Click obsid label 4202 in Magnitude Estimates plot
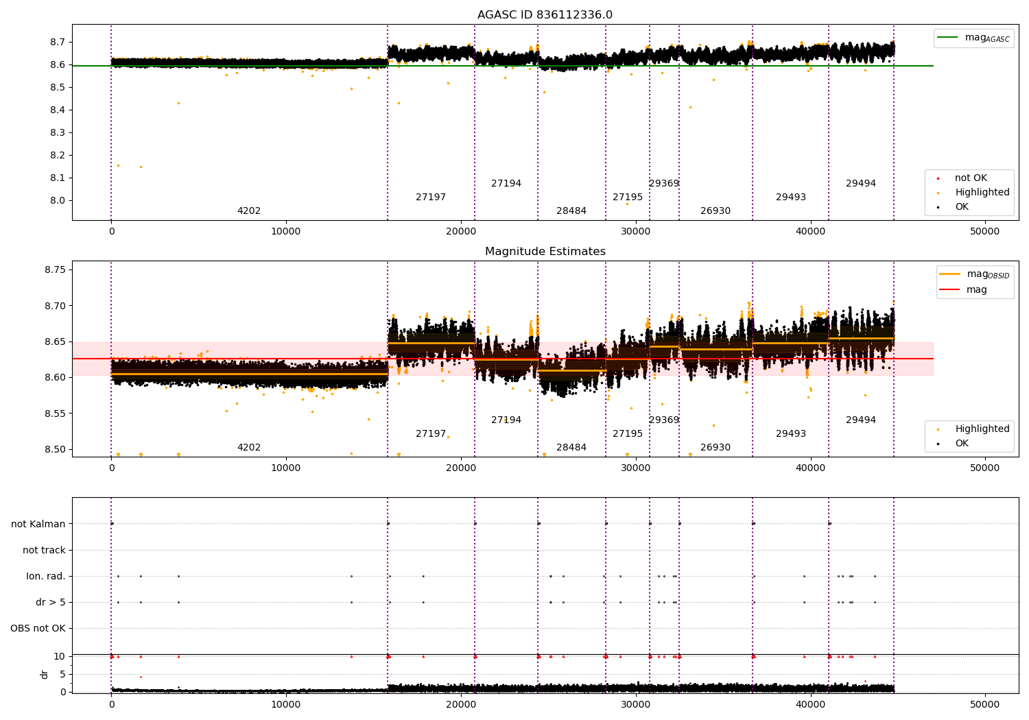1029x720 pixels. coord(249,448)
